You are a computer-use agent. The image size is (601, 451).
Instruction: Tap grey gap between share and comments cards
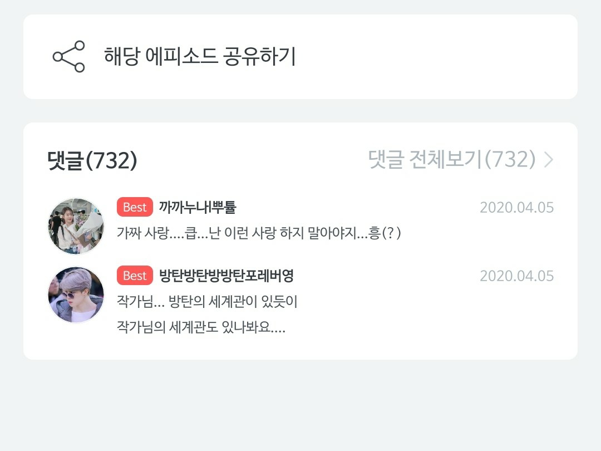pyautogui.click(x=300, y=111)
